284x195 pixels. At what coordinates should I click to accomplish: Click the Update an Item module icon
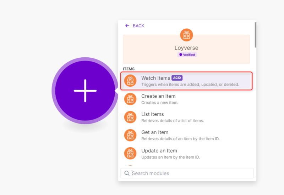coord(130,153)
